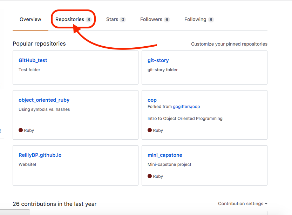The image size is (292, 215).
Task: Open the GitHub_test repository
Action: 33,60
